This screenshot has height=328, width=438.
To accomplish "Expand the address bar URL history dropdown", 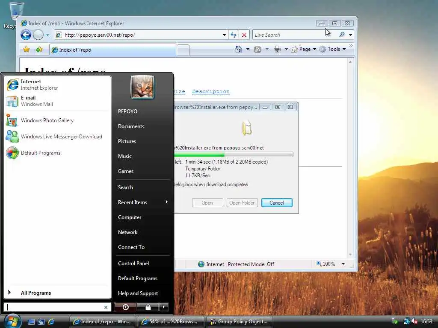I will (x=224, y=35).
